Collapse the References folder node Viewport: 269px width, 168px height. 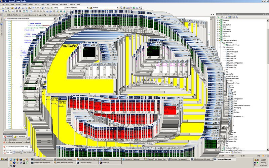pos(220,47)
